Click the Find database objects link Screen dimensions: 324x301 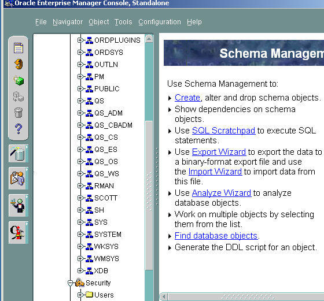(216, 236)
